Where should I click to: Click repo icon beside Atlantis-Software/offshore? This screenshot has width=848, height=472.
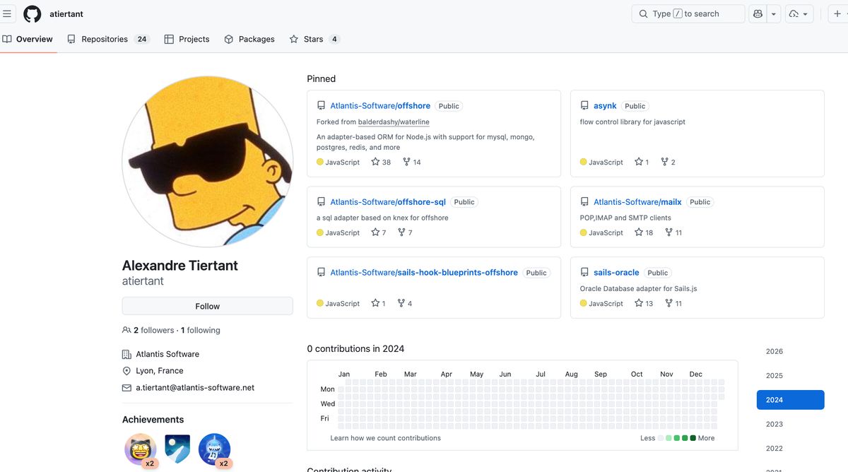tap(321, 106)
